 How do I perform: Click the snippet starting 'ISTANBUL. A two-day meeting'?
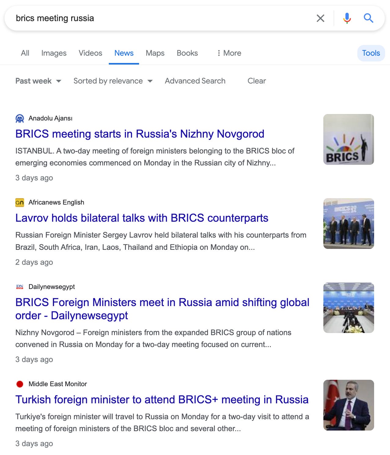(155, 157)
